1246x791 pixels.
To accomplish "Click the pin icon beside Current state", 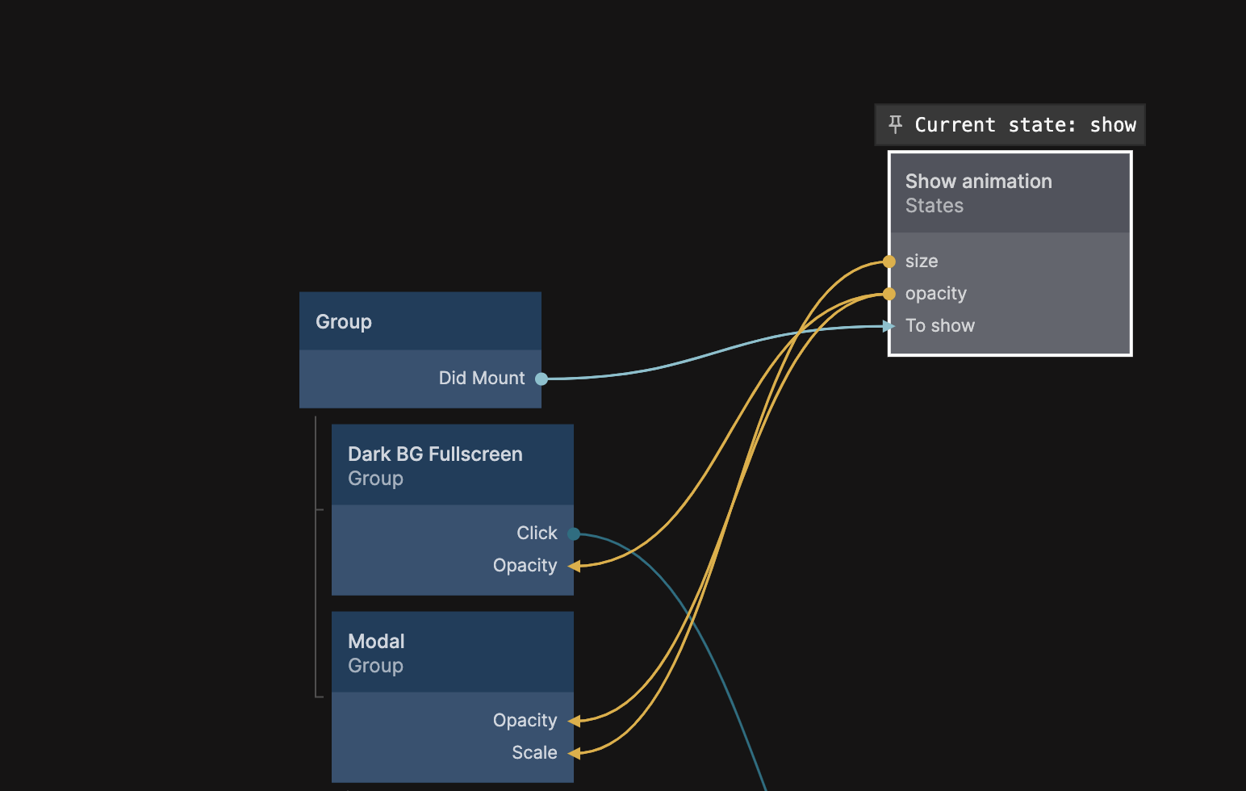I will [x=895, y=124].
